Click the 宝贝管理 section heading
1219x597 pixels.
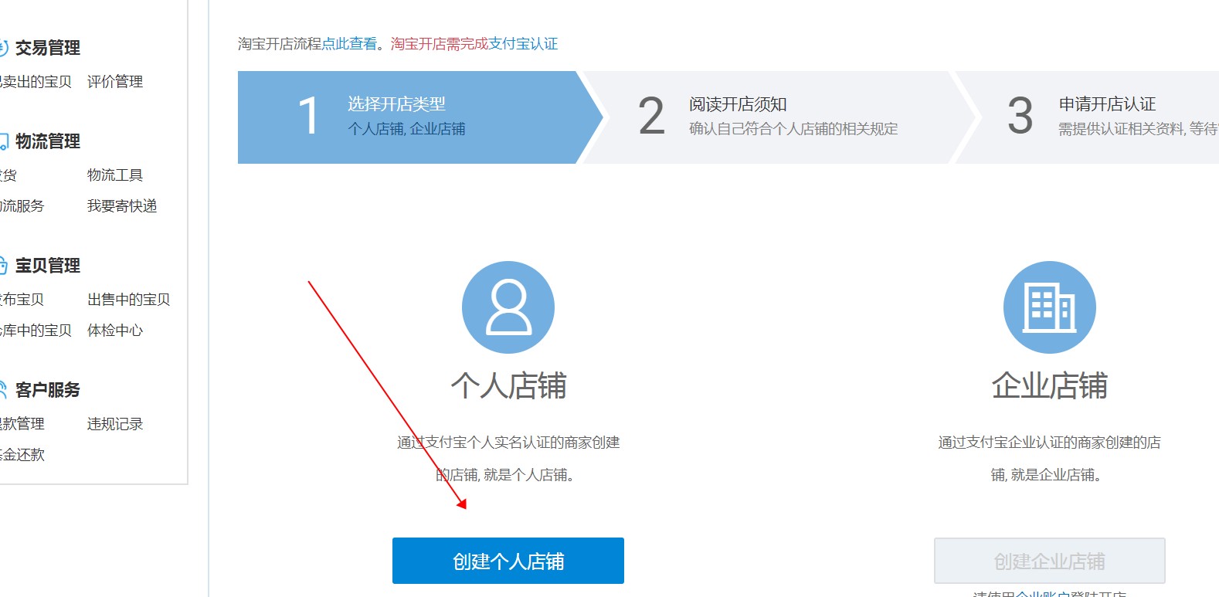pos(48,266)
